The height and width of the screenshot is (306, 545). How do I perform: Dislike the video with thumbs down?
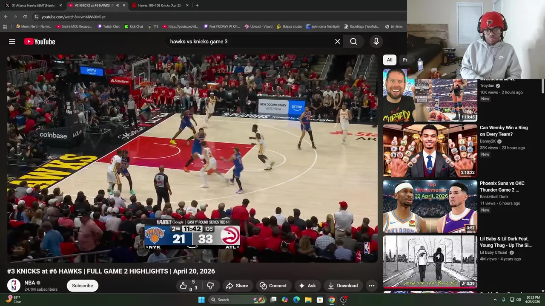click(210, 286)
